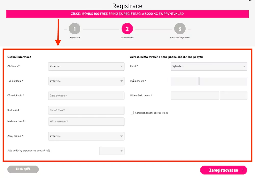255x178 pixels.
Task: Expand the politically exposed person dropdown
Action: (112, 151)
